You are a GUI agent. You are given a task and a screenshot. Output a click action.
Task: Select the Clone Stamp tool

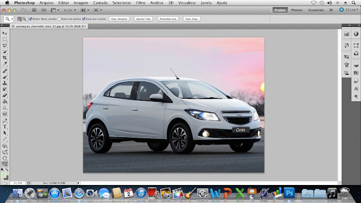[x=5, y=83]
